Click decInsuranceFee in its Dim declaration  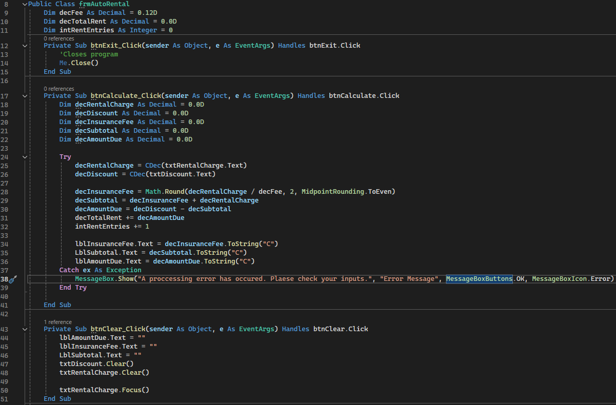point(104,122)
